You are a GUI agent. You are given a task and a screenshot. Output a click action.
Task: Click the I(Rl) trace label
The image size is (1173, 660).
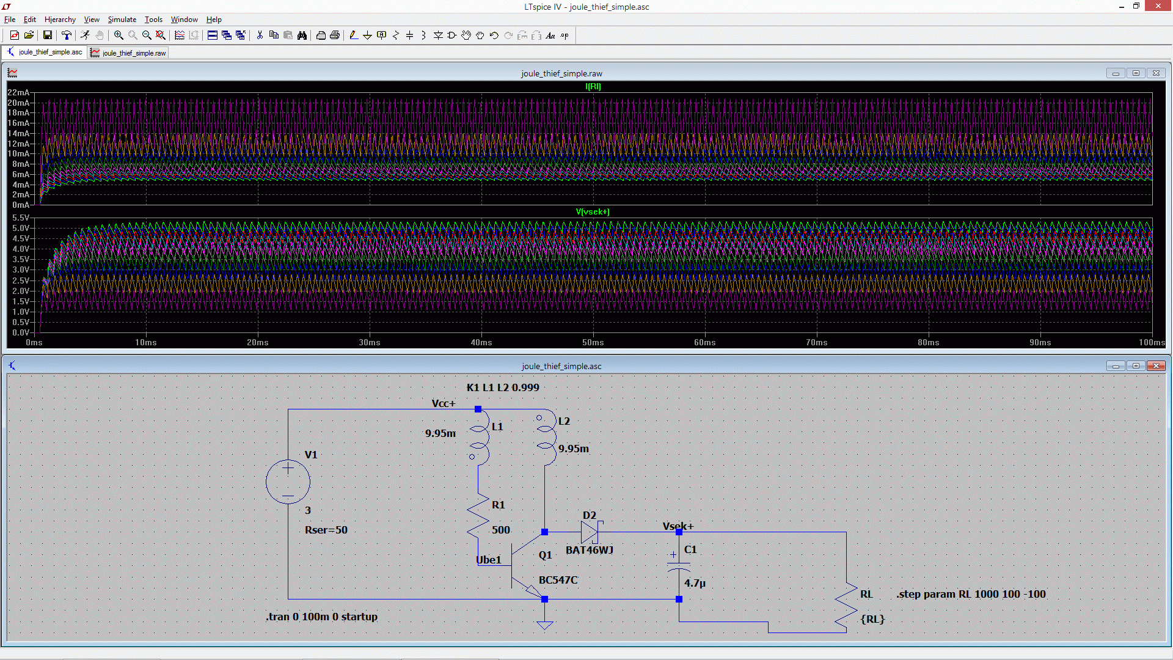pos(593,87)
